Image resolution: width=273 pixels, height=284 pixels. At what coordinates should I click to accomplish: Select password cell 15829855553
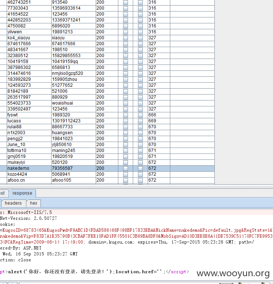(73, 56)
